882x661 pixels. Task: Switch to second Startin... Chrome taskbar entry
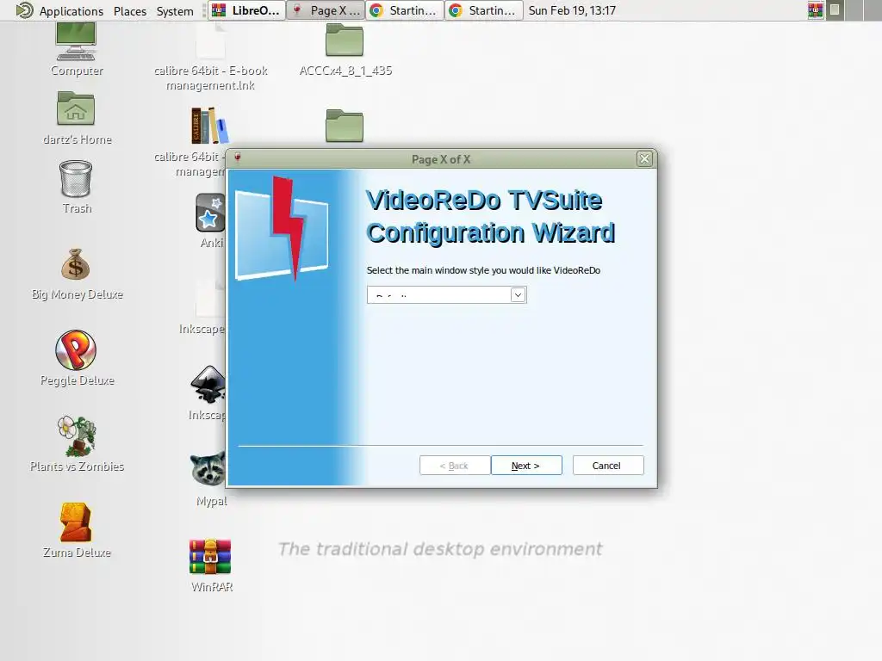(x=484, y=10)
